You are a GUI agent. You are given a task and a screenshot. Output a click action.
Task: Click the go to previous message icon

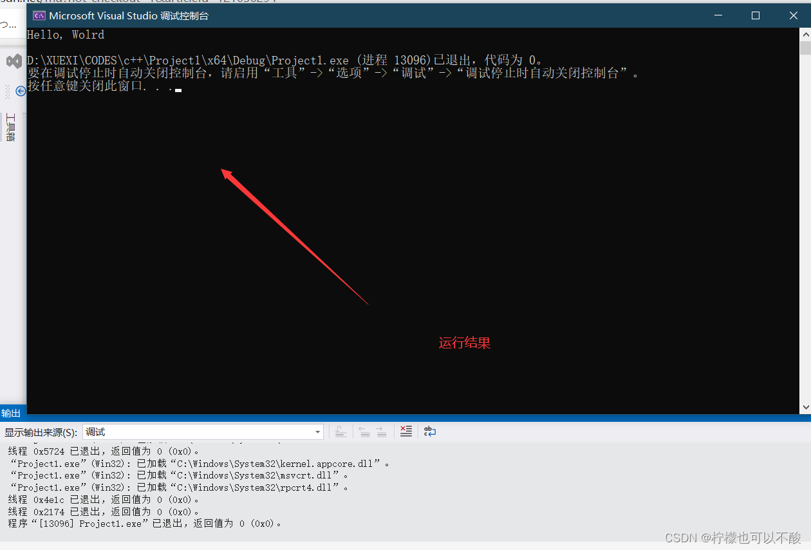[365, 431]
